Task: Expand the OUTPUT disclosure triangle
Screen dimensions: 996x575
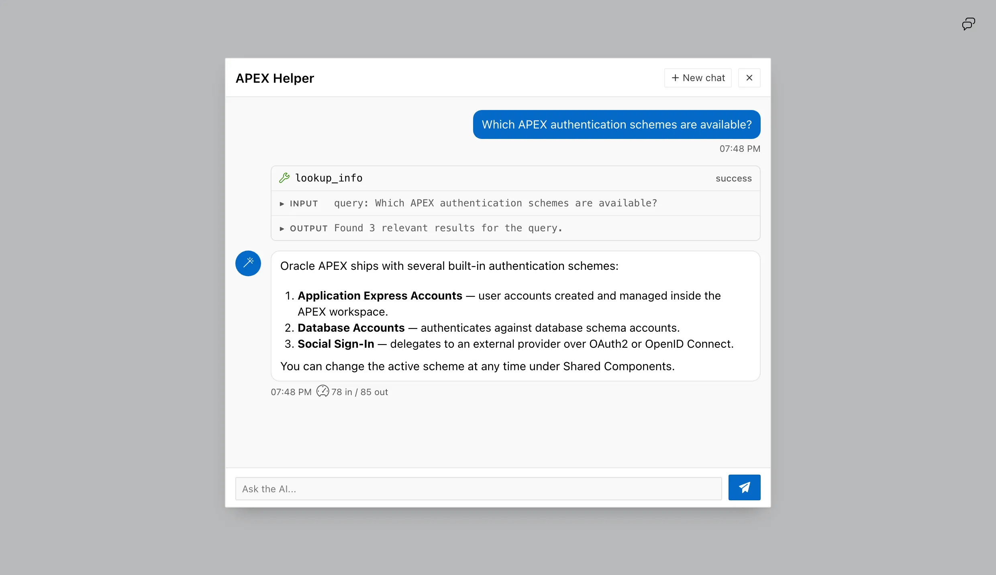Action: (x=282, y=228)
